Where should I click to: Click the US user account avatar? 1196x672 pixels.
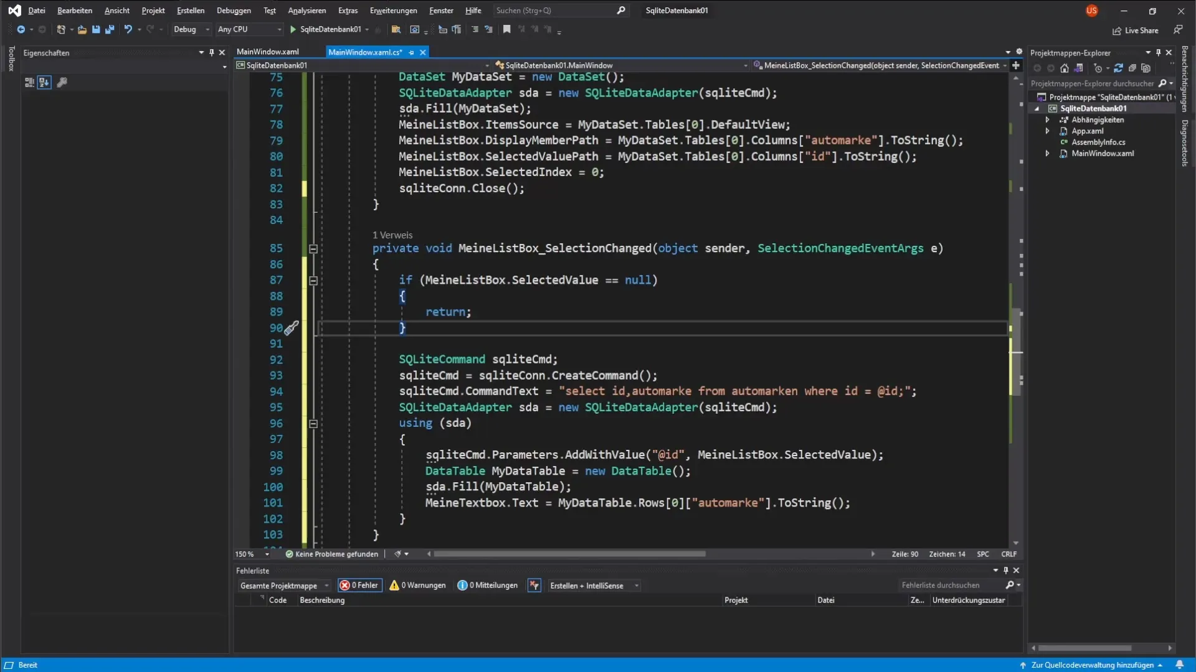(1091, 11)
